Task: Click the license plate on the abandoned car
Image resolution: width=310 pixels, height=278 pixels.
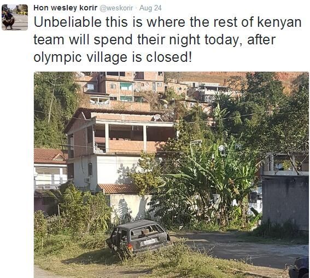Action: click(149, 242)
